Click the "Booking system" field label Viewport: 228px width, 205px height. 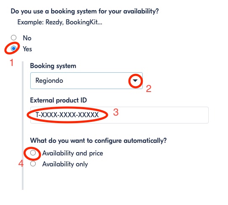coord(53,66)
